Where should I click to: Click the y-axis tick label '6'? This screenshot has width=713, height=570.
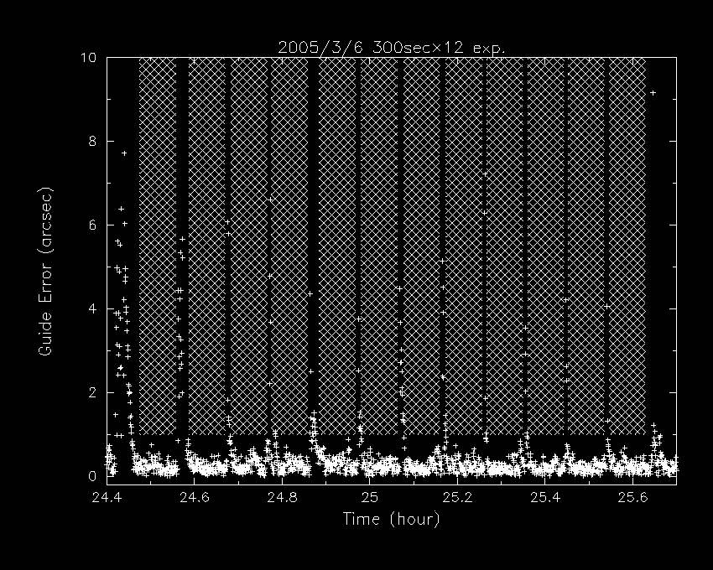coord(92,225)
